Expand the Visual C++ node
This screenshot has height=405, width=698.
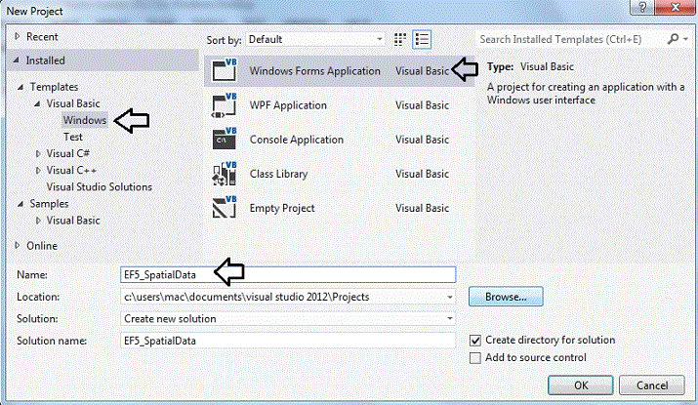pos(38,171)
